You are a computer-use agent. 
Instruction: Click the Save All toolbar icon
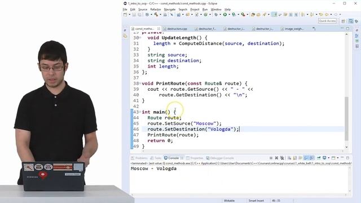pos(139,15)
